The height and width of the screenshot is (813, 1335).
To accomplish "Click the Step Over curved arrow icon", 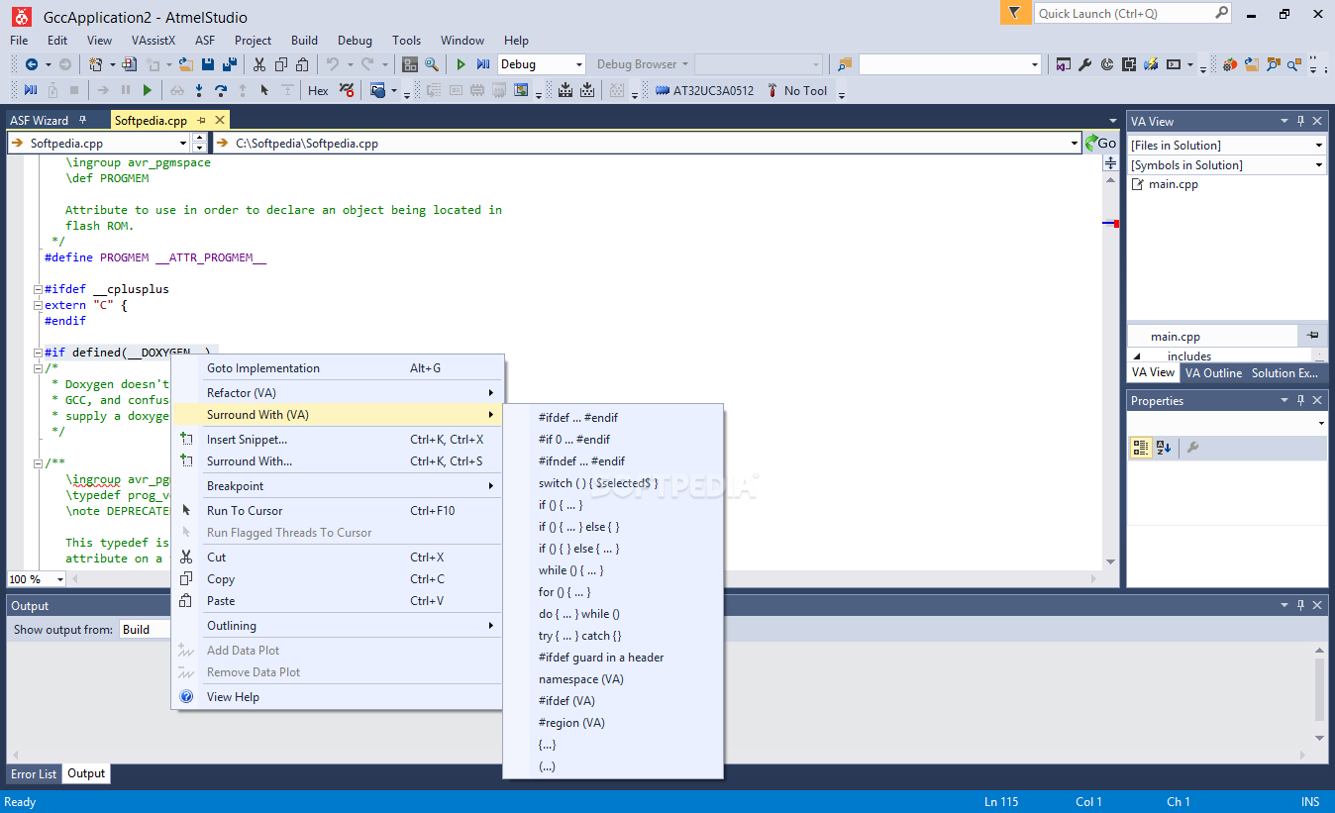I will 221,90.
